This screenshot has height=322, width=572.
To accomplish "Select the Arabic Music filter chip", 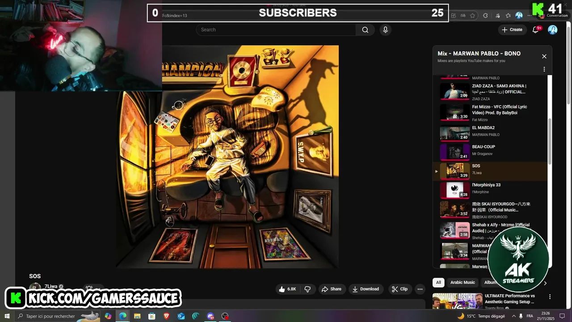I will tap(463, 283).
